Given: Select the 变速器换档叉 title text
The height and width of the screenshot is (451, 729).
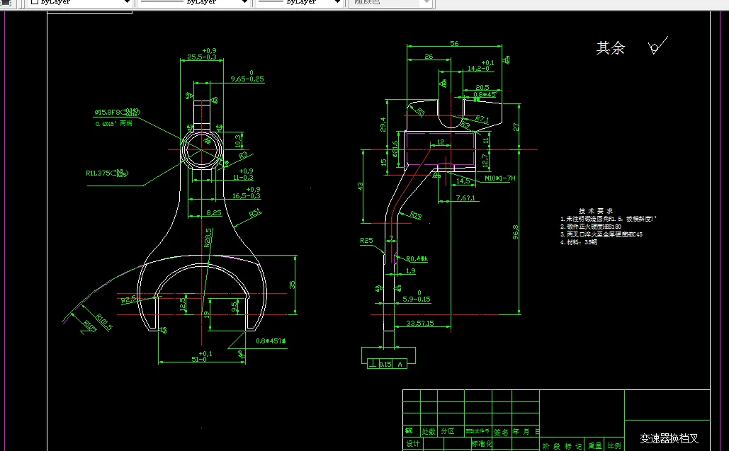Looking at the screenshot, I should 669,438.
